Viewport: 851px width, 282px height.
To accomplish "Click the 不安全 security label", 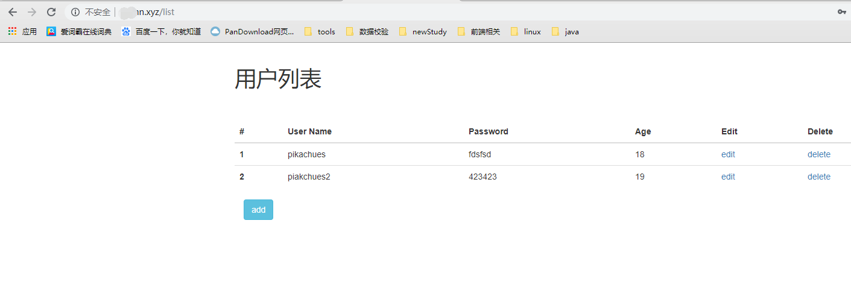I will tap(98, 12).
